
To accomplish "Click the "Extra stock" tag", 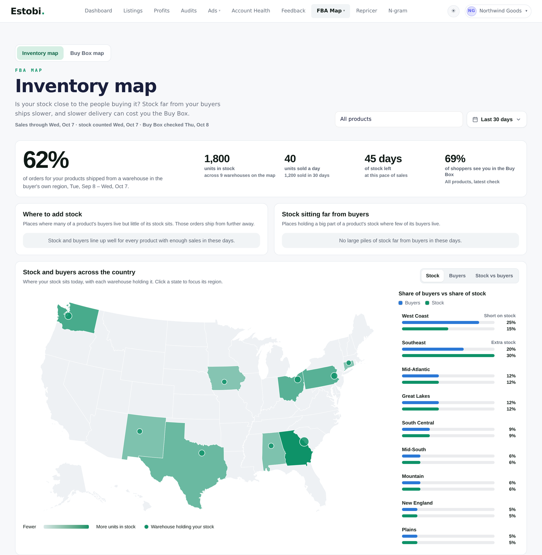I will (x=503, y=342).
